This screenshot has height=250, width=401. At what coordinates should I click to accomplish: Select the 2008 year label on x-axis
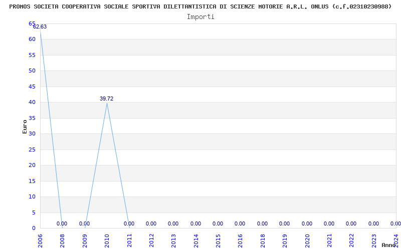tap(62, 240)
